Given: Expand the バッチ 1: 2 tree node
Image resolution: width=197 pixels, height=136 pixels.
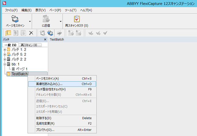Looking at the screenshot, I should pyautogui.click(x=5, y=50).
